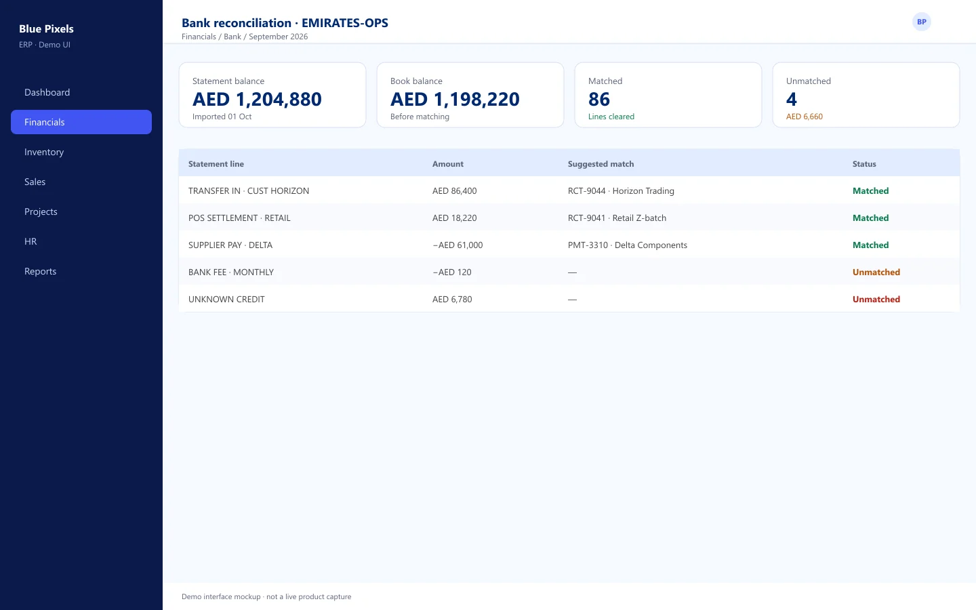Open the Unmatched 4 summary card
The image size is (976, 610).
tap(866, 95)
